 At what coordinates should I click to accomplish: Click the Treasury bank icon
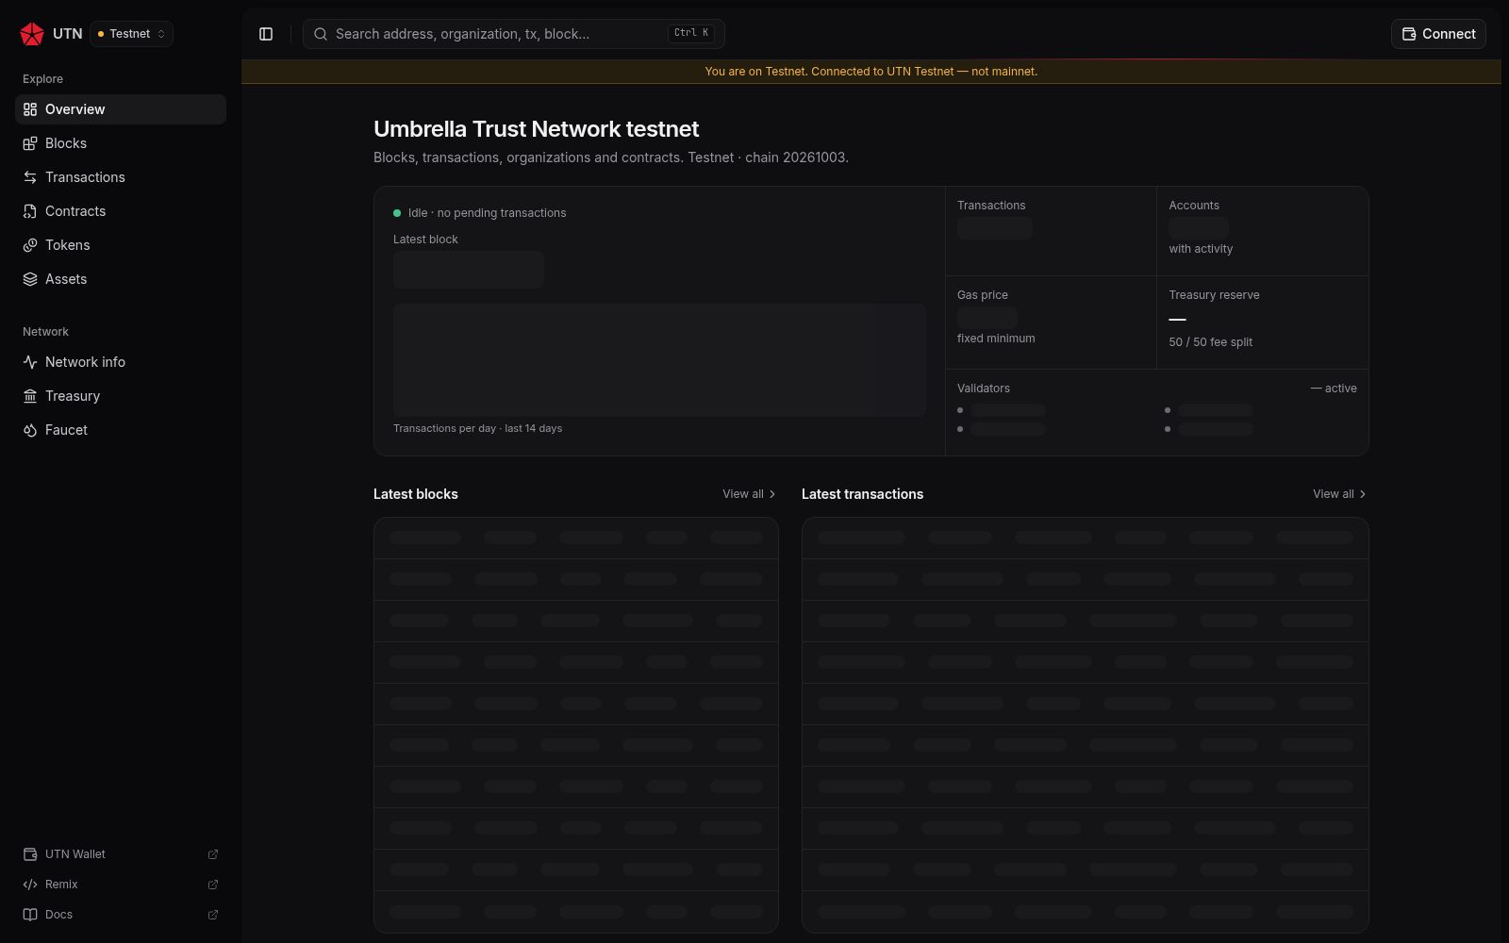pos(30,396)
